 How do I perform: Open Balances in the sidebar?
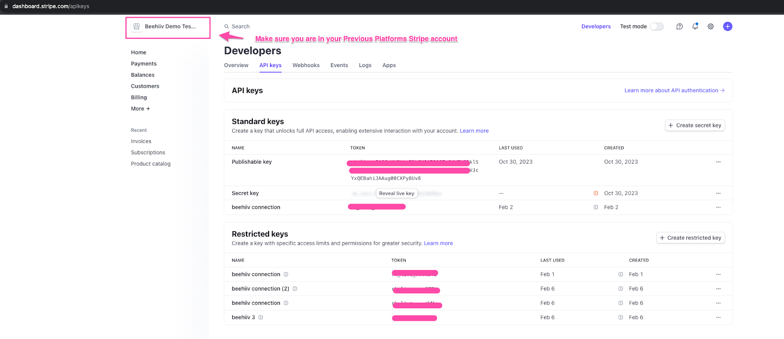tap(143, 75)
